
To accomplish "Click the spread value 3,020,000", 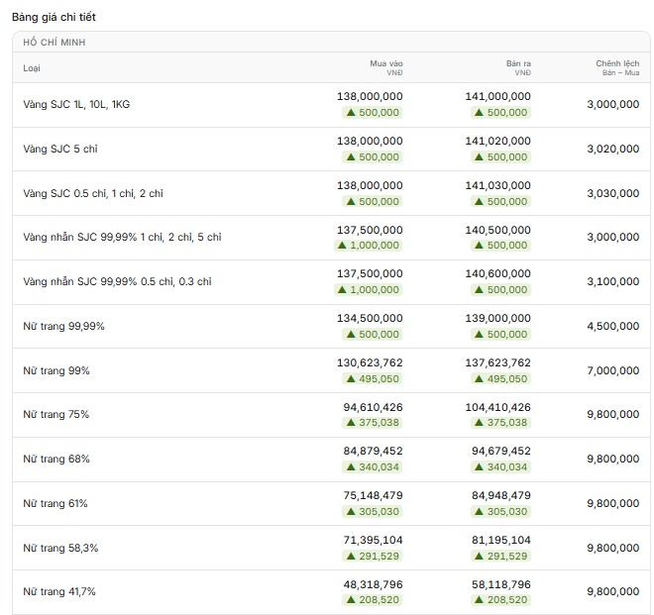I will click(x=613, y=149).
